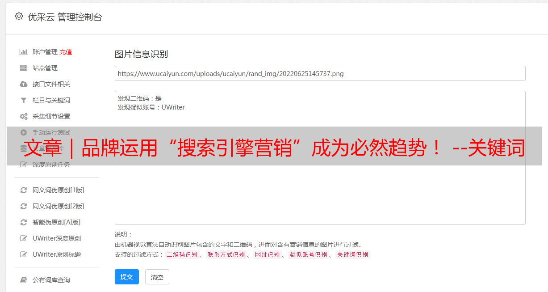Click the bar chart icon for 账户管理
548x292 pixels.
24,52
